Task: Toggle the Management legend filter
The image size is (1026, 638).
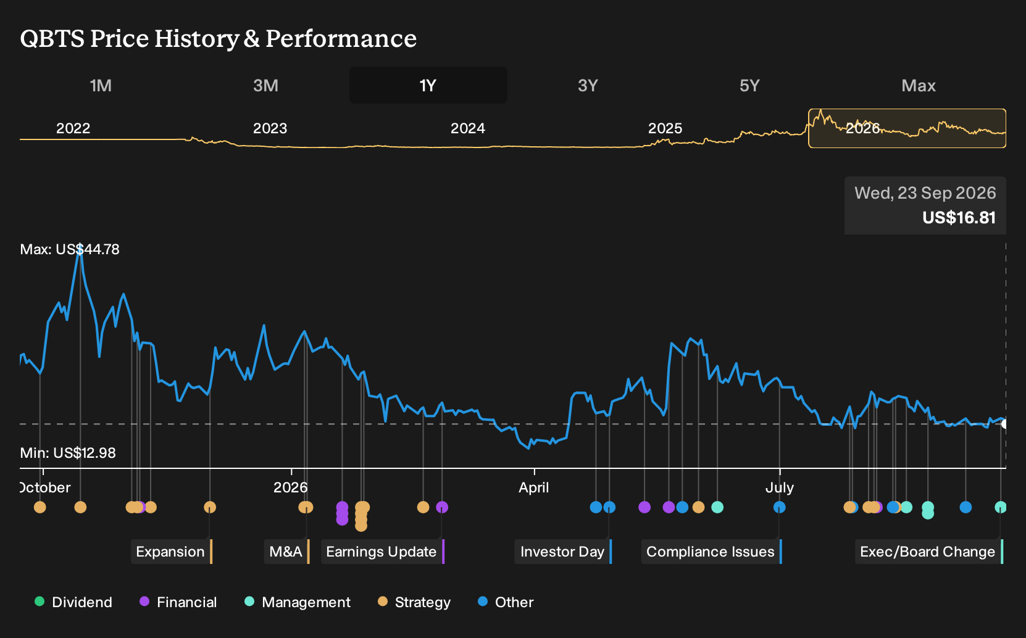Action: pyautogui.click(x=298, y=602)
